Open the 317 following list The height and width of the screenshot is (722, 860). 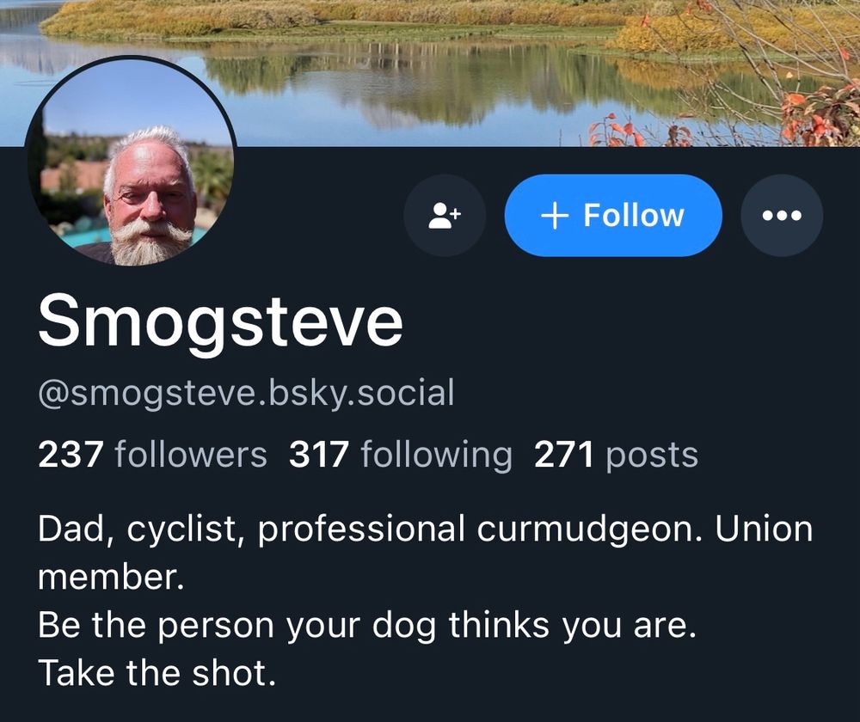[x=401, y=455]
